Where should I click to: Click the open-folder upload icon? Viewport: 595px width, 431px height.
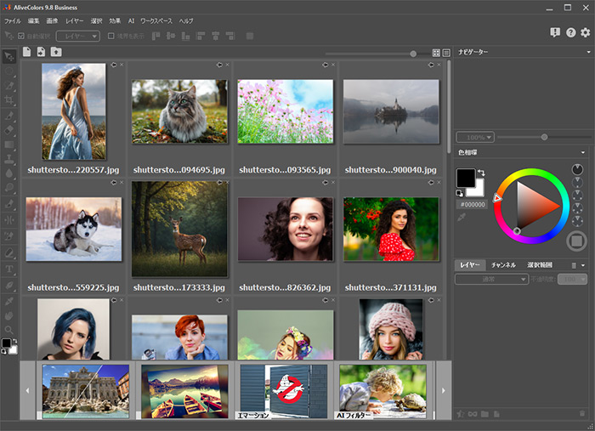click(56, 52)
